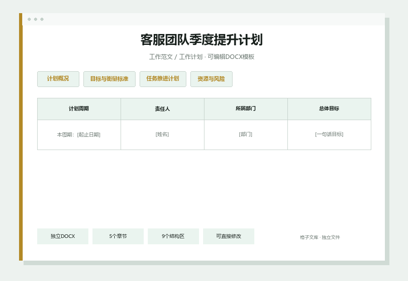Click the 计划周期 column header
The width and height of the screenshot is (408, 281).
79,109
